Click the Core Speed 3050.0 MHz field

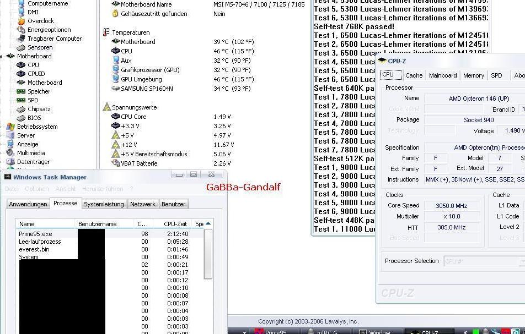[x=452, y=206]
